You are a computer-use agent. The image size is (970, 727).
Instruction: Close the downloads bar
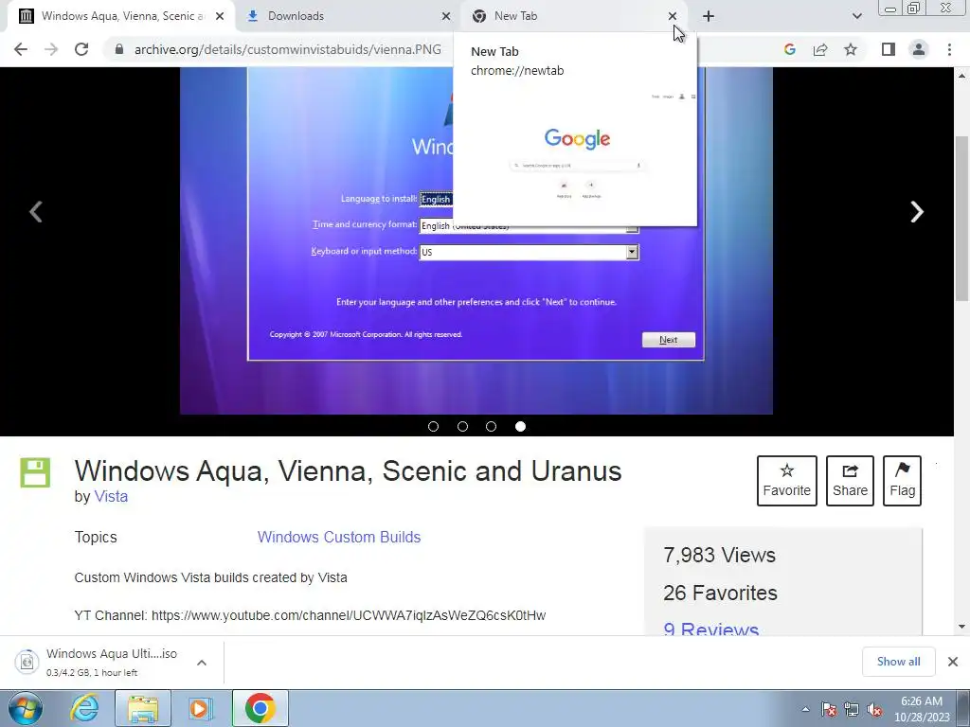953,662
